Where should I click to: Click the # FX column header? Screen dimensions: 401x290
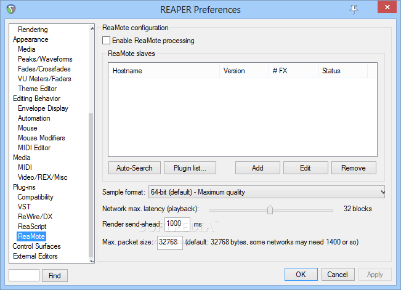click(294, 71)
